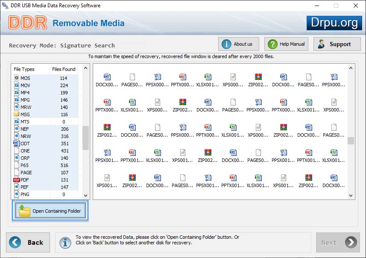Viewport: 366px width, 258px height.
Task: Select the MOV row label
Action: click(25, 85)
